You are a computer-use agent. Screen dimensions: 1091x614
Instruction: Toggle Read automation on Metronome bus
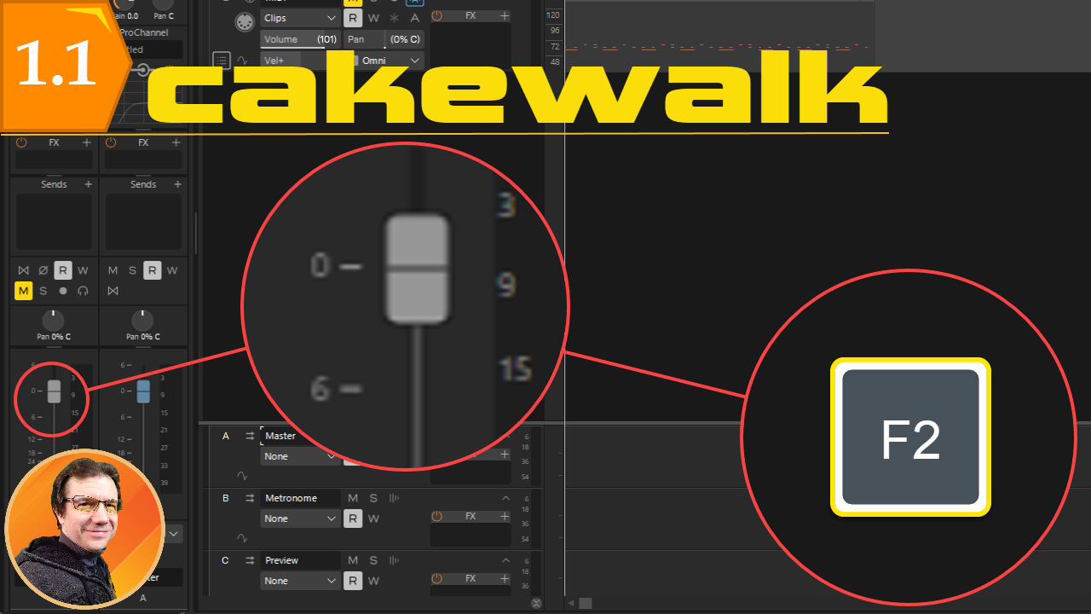tap(353, 518)
